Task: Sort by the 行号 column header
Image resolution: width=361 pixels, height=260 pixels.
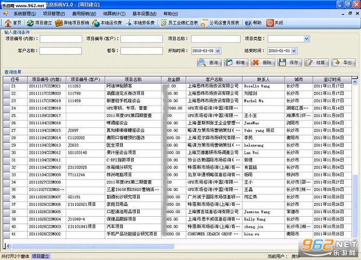Action: click(15, 80)
